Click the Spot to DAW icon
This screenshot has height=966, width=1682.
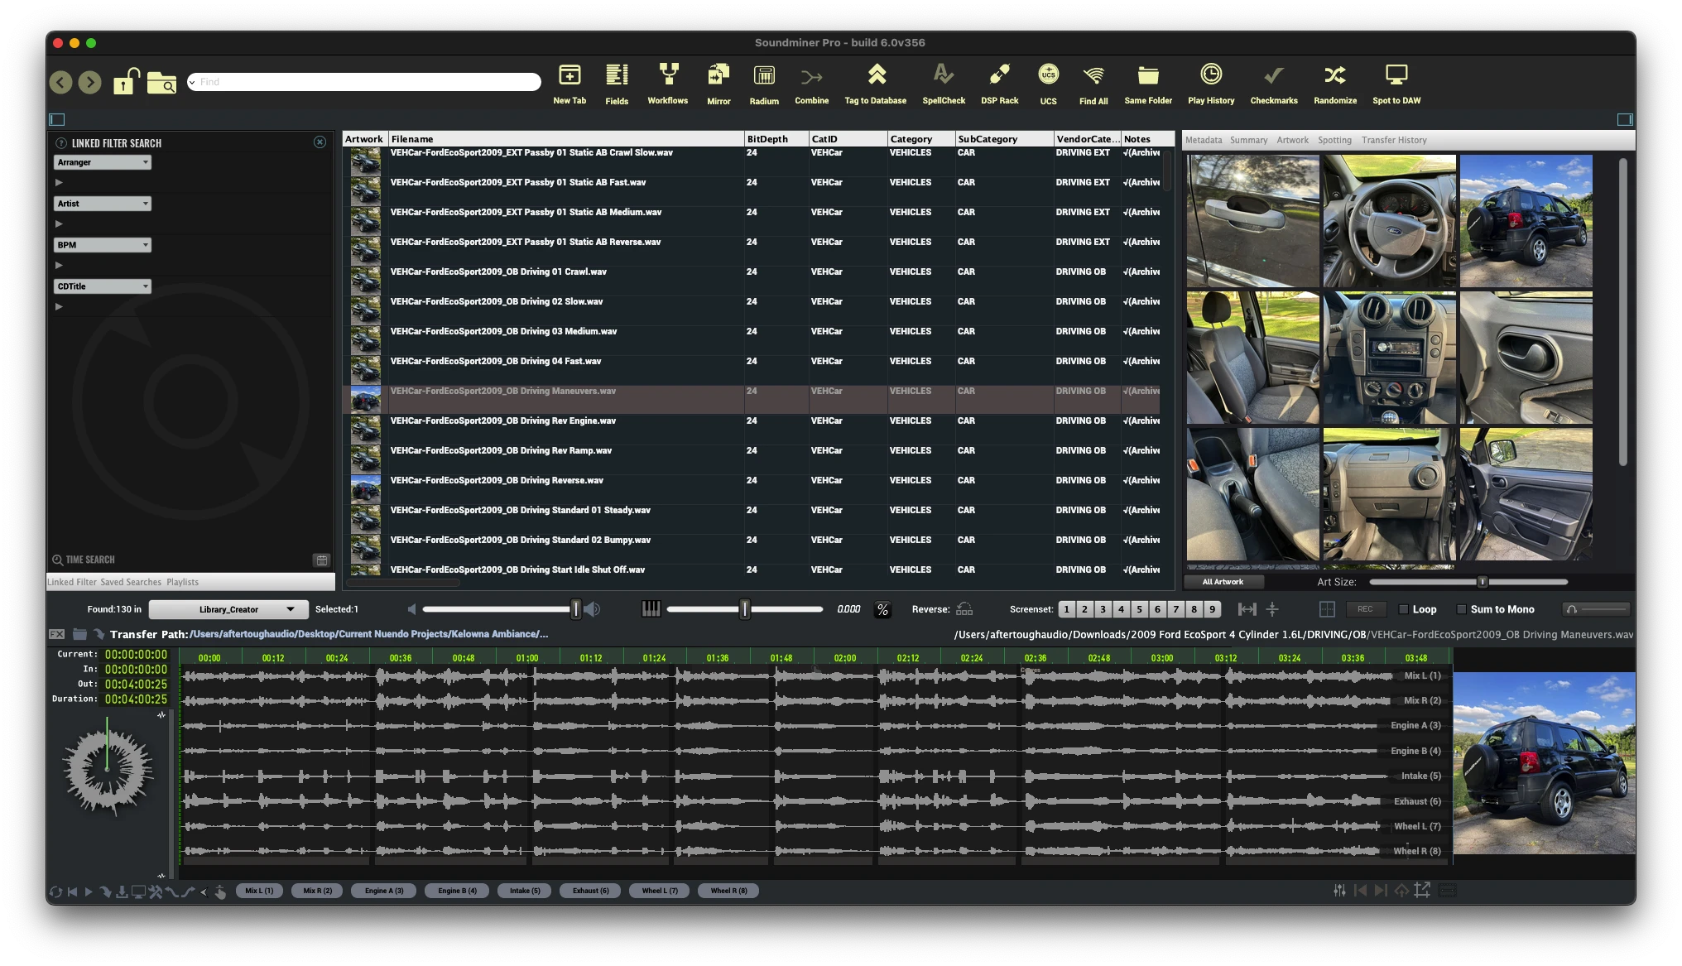pos(1396,76)
